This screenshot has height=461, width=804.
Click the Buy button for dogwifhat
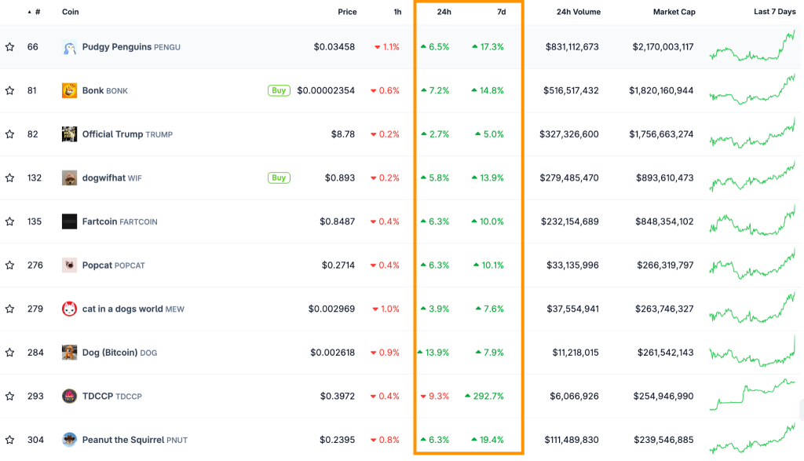coord(279,178)
